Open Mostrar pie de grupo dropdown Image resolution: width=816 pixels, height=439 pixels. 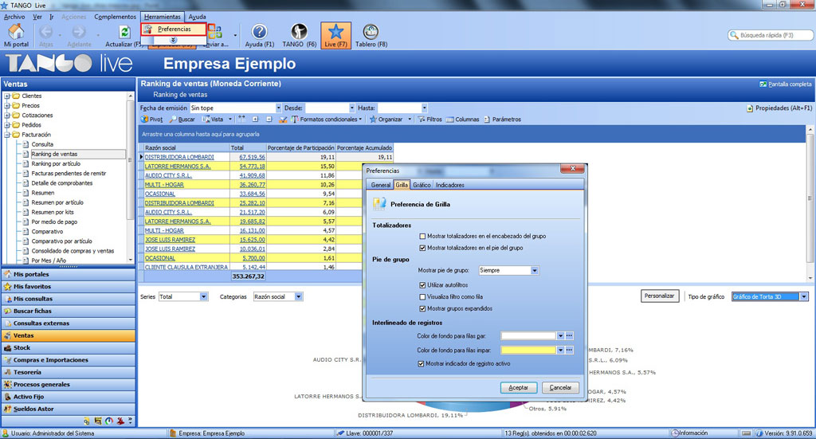tap(535, 270)
